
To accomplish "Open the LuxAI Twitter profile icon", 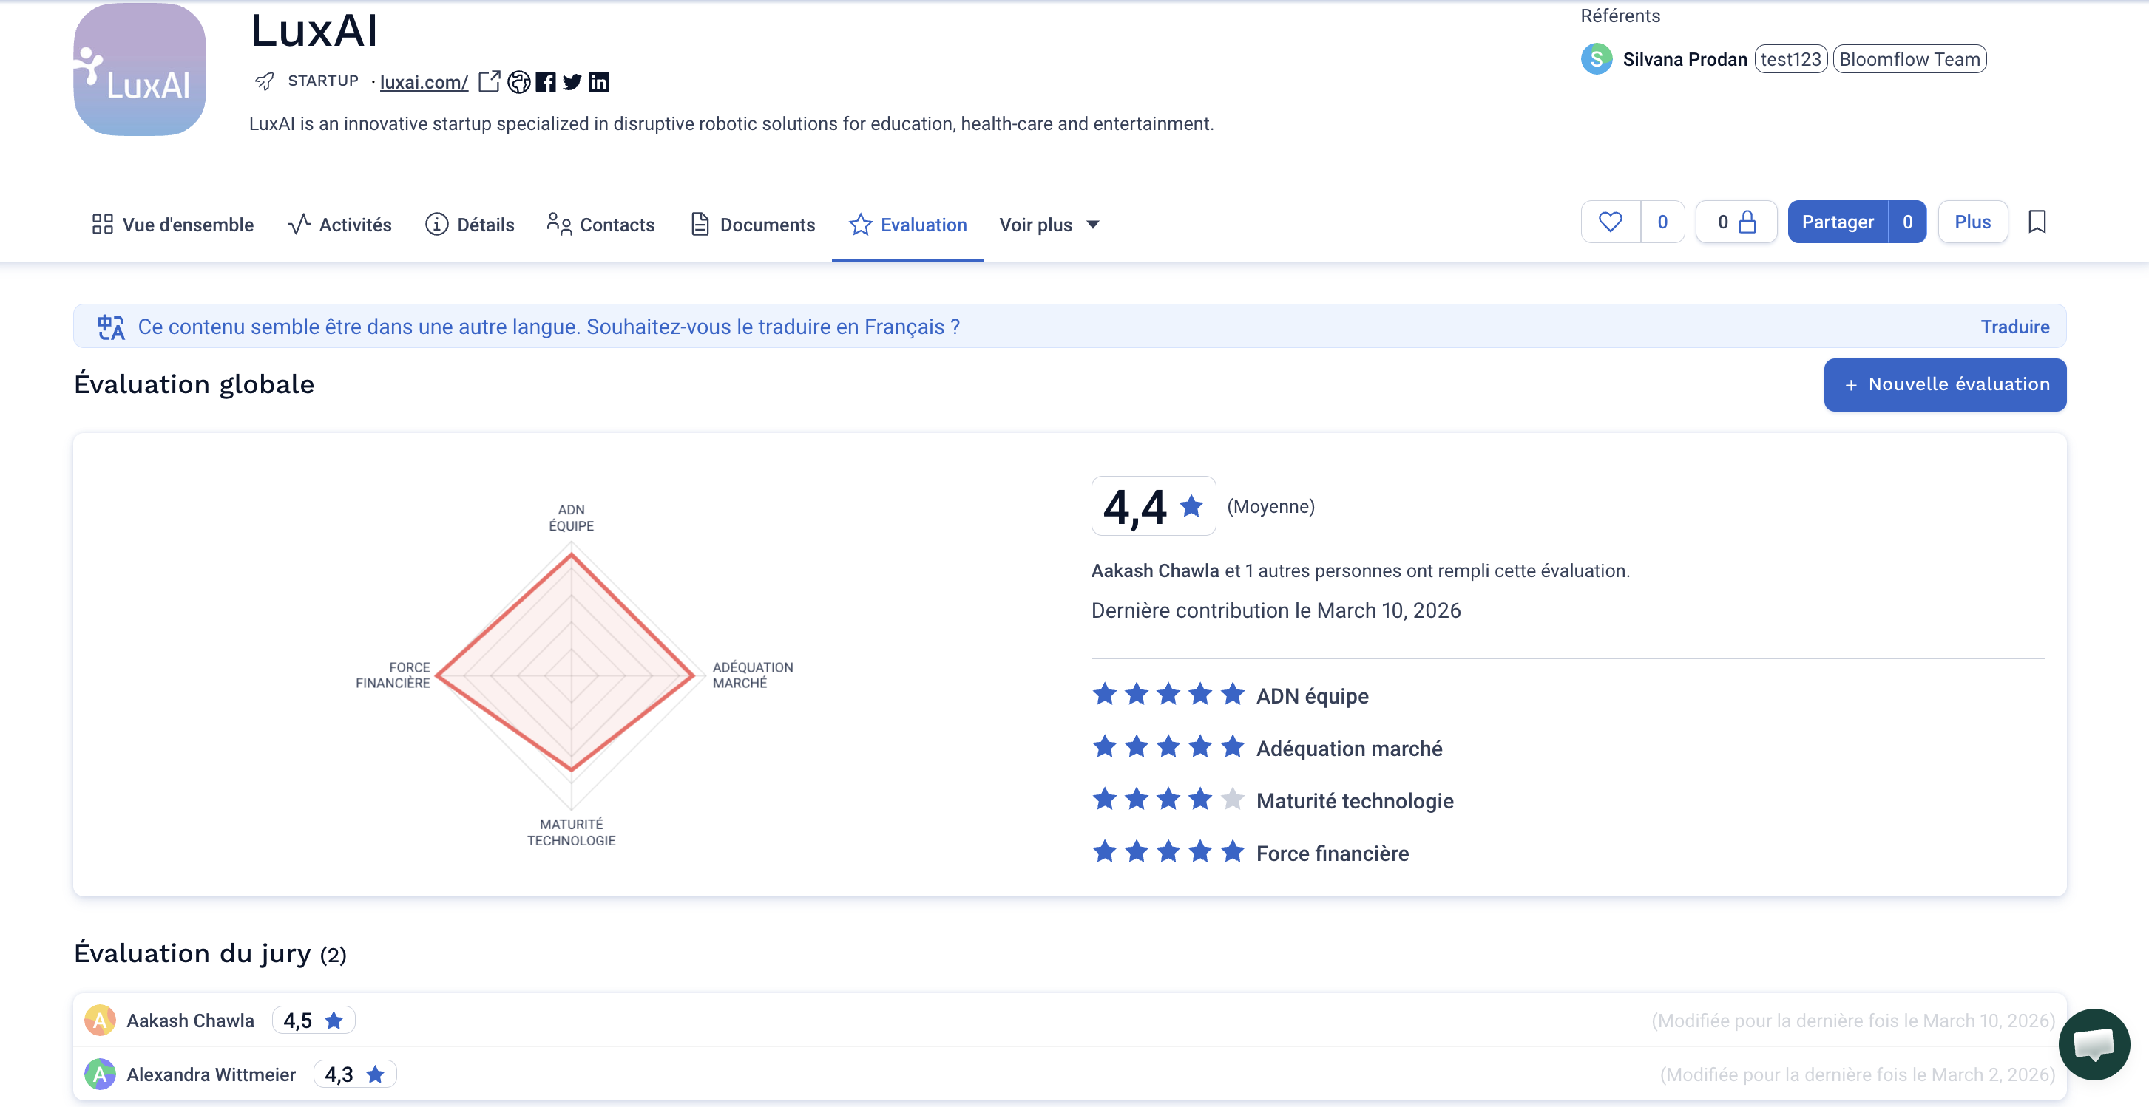I will tap(572, 82).
